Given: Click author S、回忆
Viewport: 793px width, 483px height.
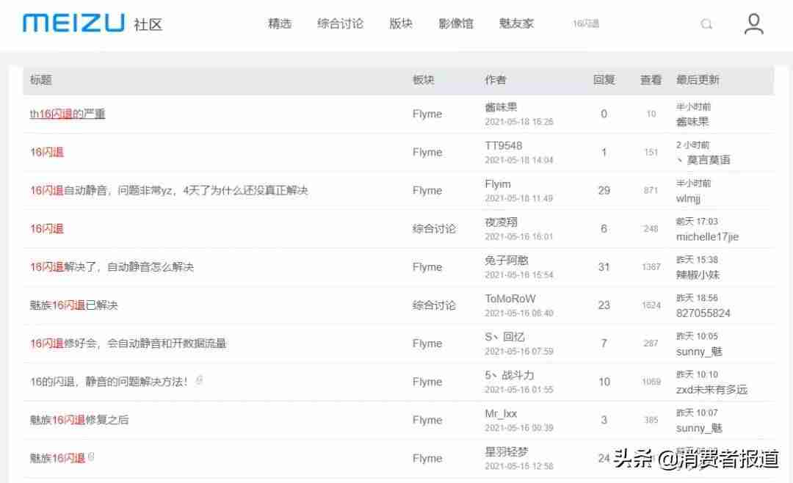Looking at the screenshot, I should (504, 337).
